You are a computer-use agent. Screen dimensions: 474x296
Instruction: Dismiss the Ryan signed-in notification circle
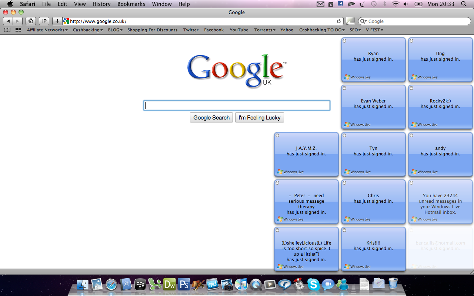tap(344, 41)
